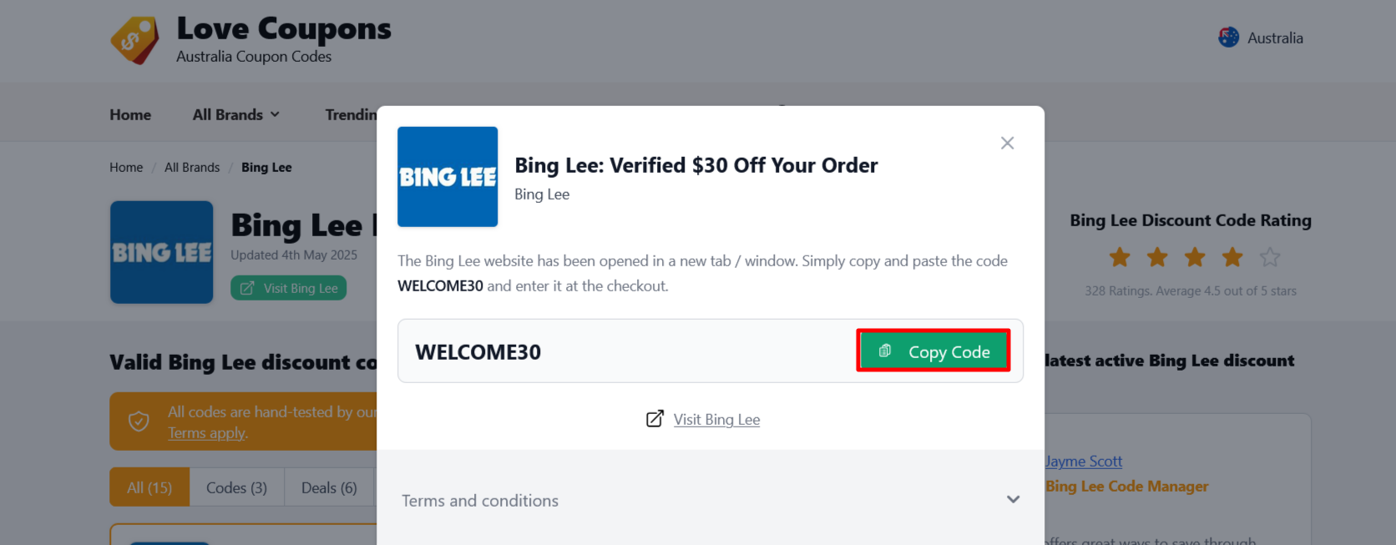Click the Bing Lee logo in the modal
The width and height of the screenshot is (1396, 545).
click(448, 176)
